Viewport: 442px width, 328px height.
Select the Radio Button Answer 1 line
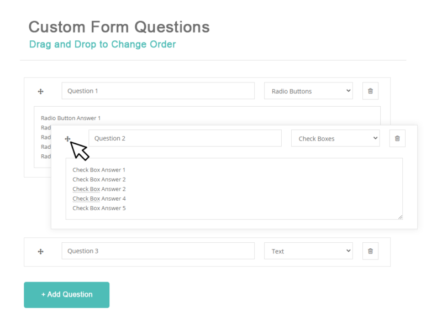[x=71, y=118]
